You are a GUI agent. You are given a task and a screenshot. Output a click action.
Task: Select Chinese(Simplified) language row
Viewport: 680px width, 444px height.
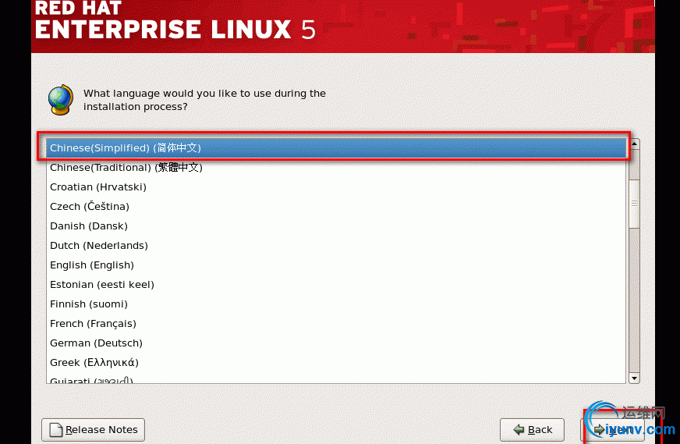[x=336, y=148]
